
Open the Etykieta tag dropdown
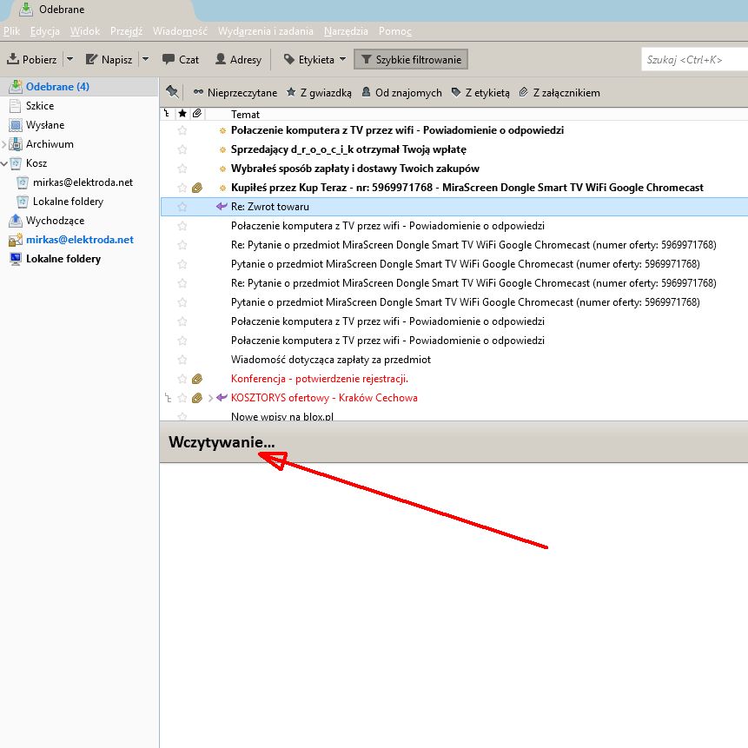pos(314,60)
